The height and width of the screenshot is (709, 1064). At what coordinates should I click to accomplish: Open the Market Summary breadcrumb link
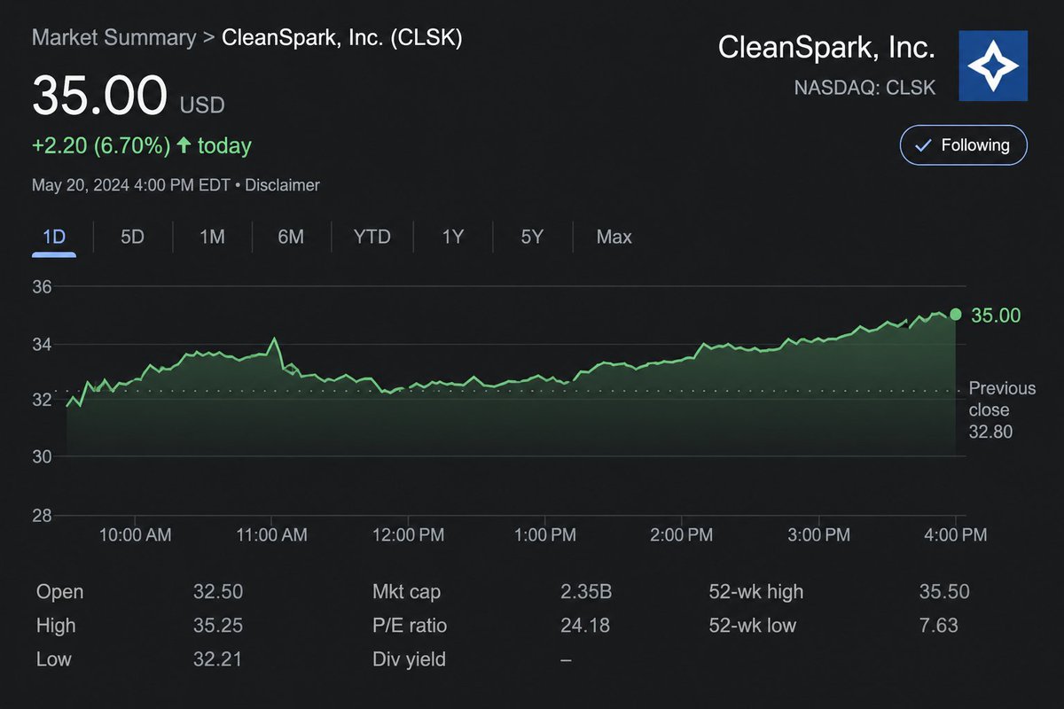pyautogui.click(x=113, y=38)
